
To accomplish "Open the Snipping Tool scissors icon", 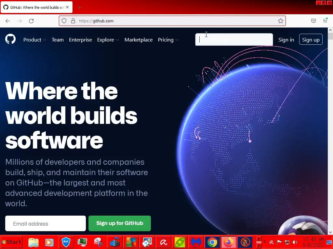I will (98, 242).
